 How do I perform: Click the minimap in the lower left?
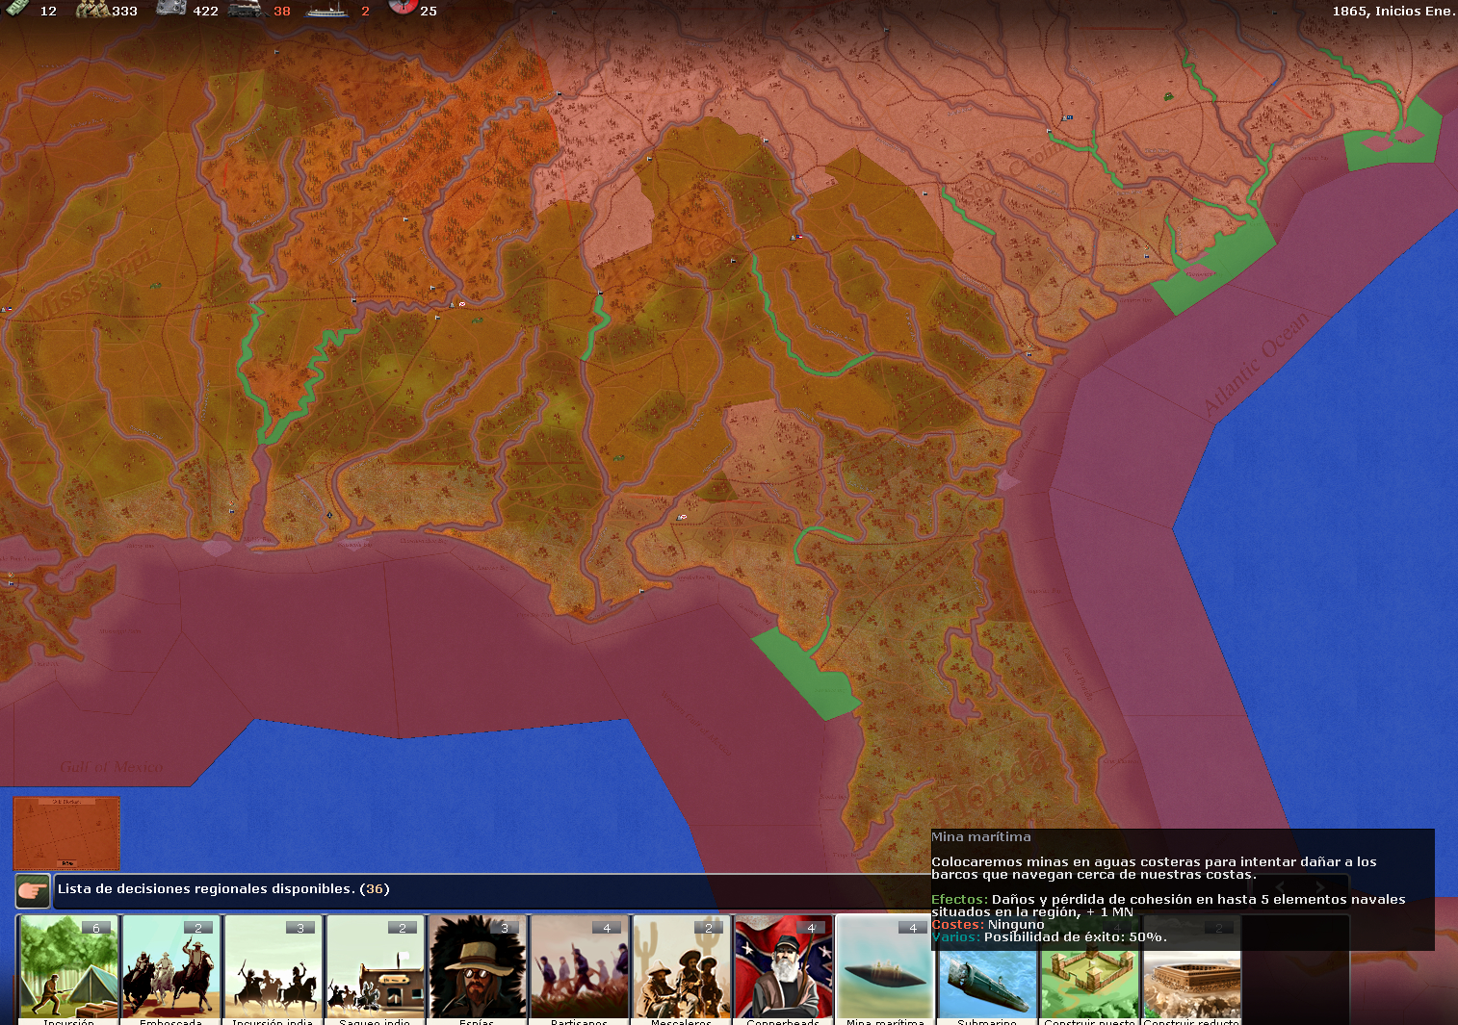[67, 833]
